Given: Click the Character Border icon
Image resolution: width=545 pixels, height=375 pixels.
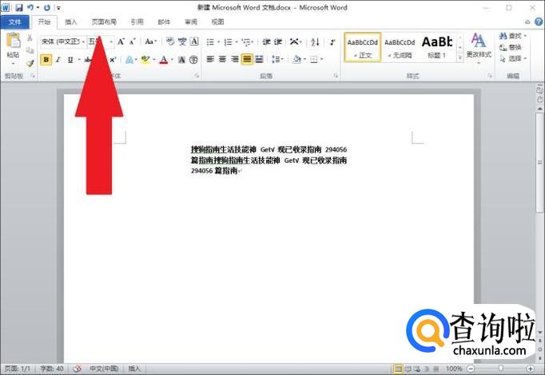Looking at the screenshot, I should pos(194,41).
